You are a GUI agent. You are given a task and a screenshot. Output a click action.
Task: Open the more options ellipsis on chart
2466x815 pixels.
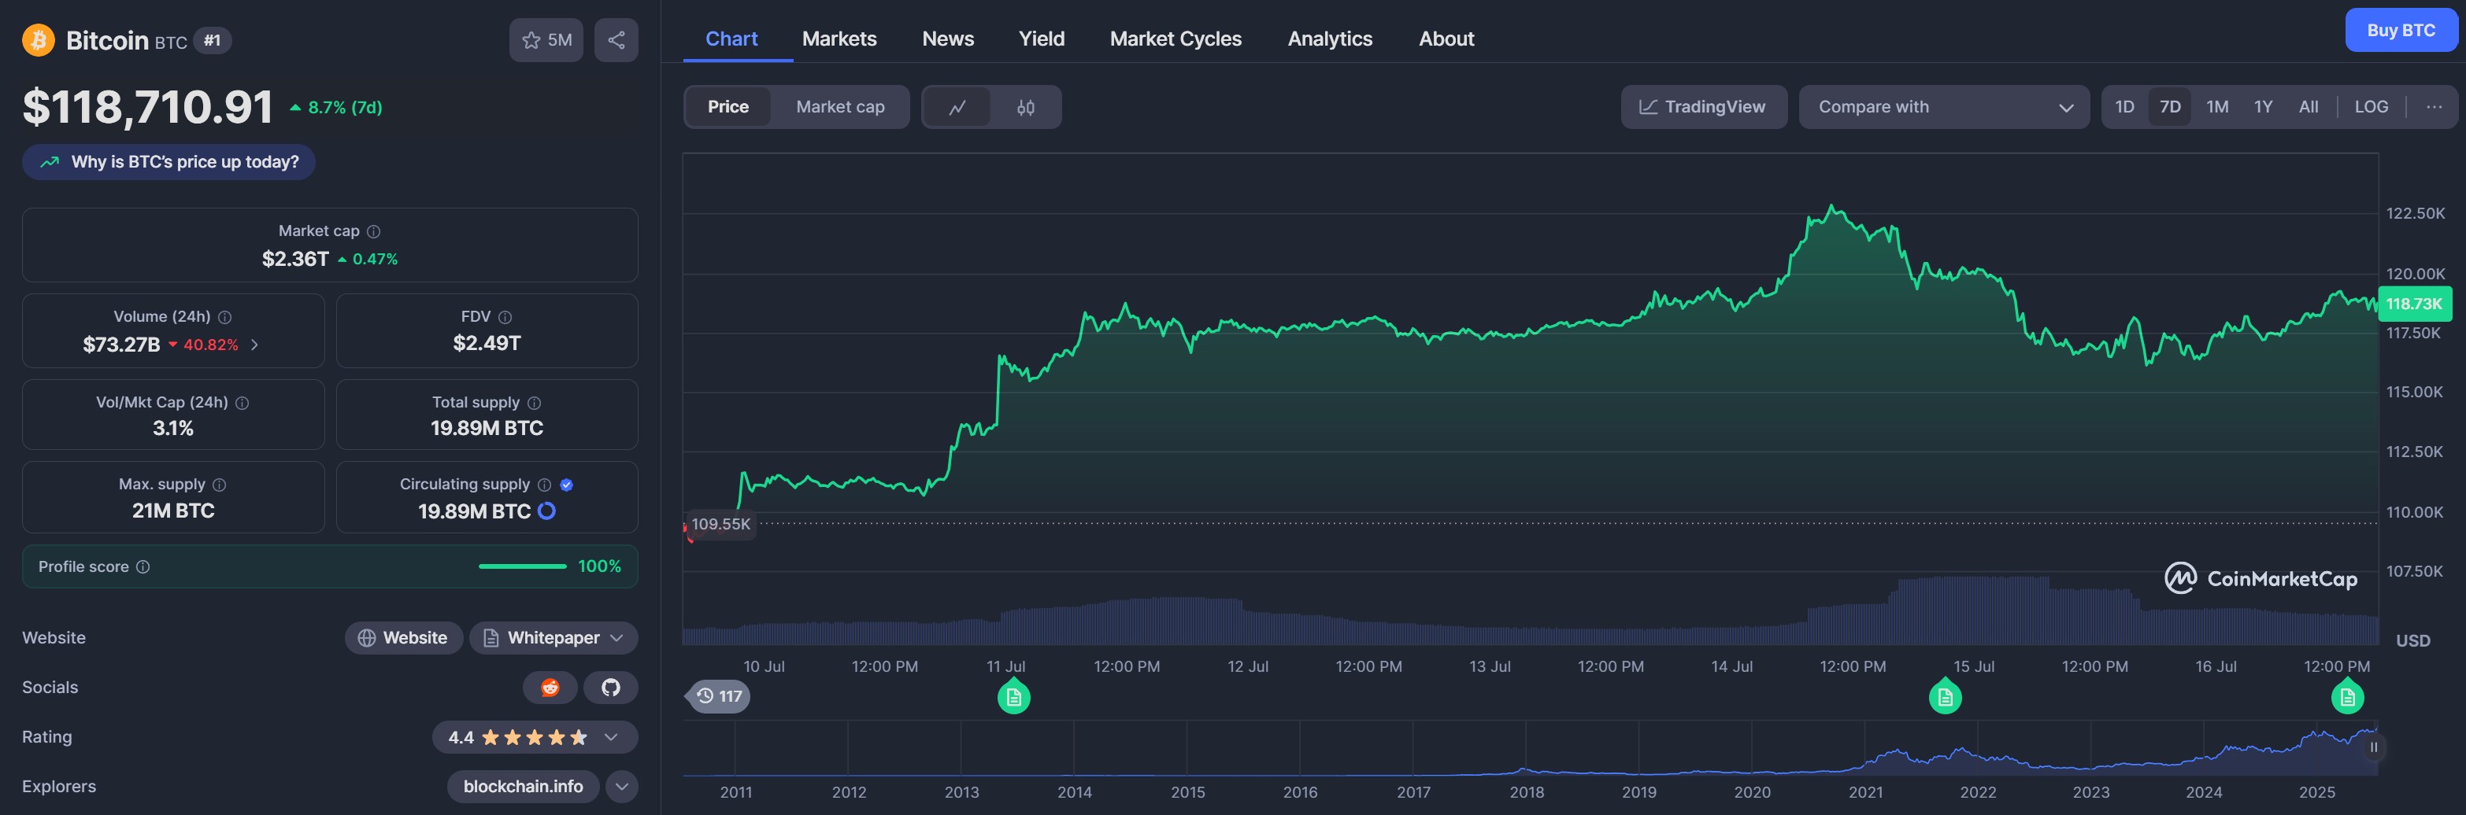click(x=2434, y=107)
